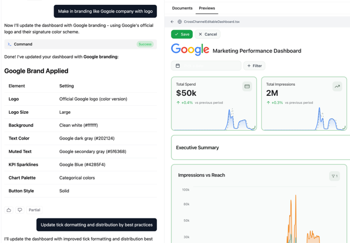Click the back arrow beside file name
Viewport: 350px width, 243px height.
point(172,22)
